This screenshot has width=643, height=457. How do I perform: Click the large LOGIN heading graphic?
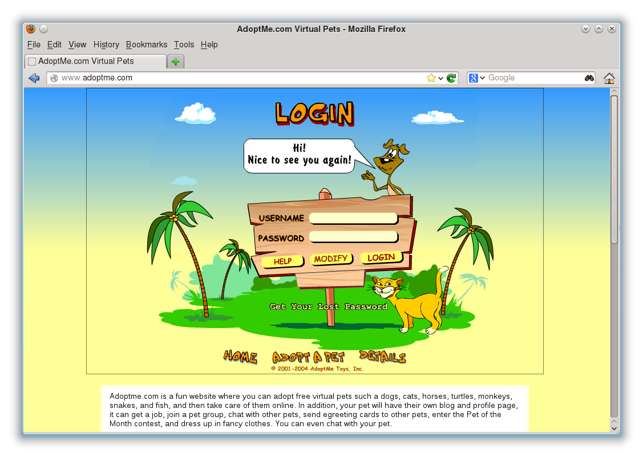314,113
